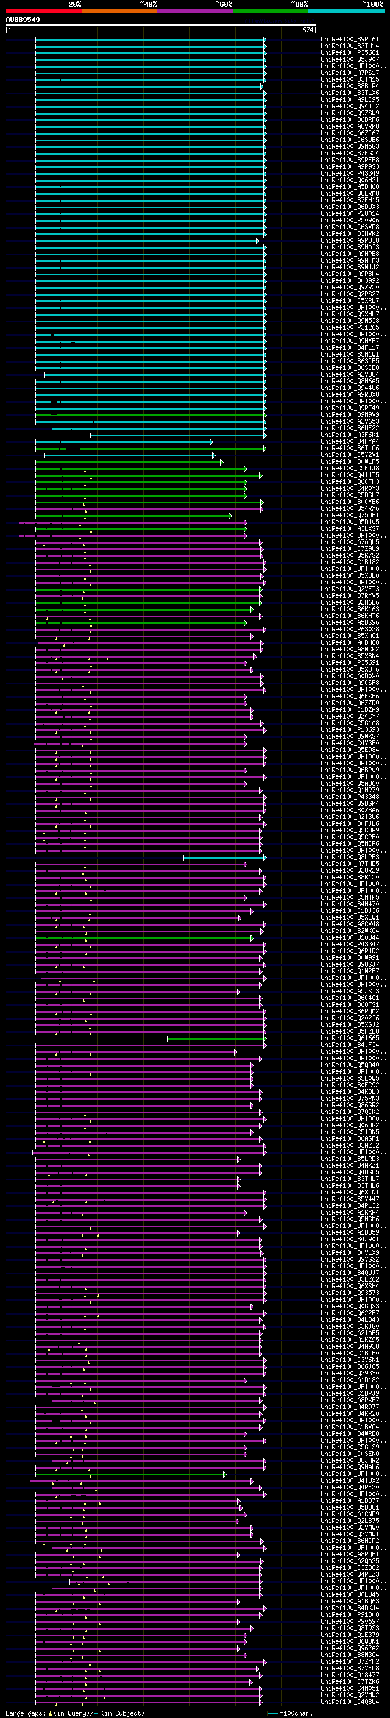Click the query end position 674

(307, 30)
